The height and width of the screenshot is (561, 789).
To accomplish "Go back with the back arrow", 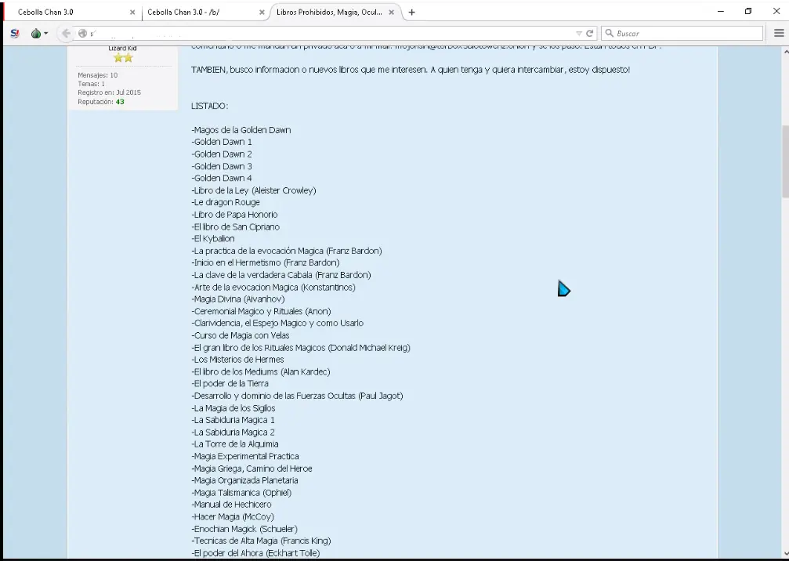I will (65, 33).
